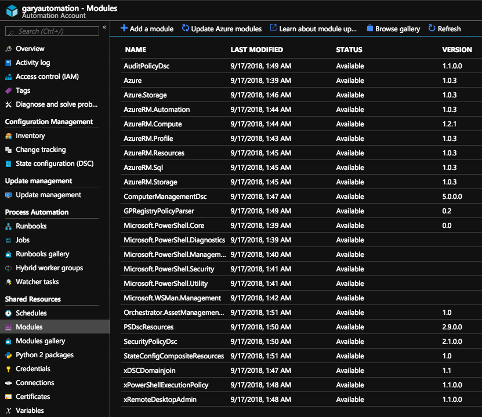Open AzureRM.Profile module

(x=301, y=138)
